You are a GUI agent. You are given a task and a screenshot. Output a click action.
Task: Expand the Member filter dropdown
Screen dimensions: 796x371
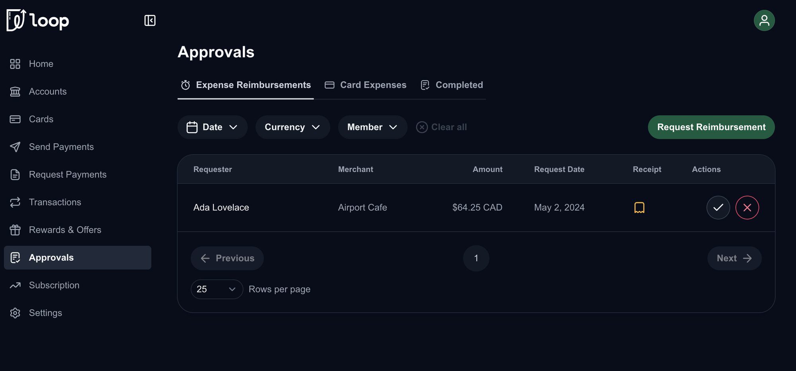point(373,127)
